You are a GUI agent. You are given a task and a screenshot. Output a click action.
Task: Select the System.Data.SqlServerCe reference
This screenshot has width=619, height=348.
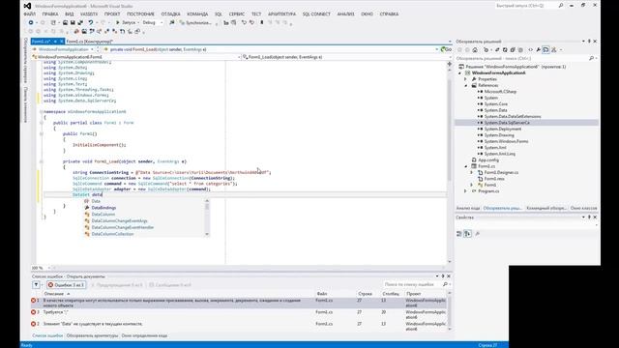[x=507, y=123]
